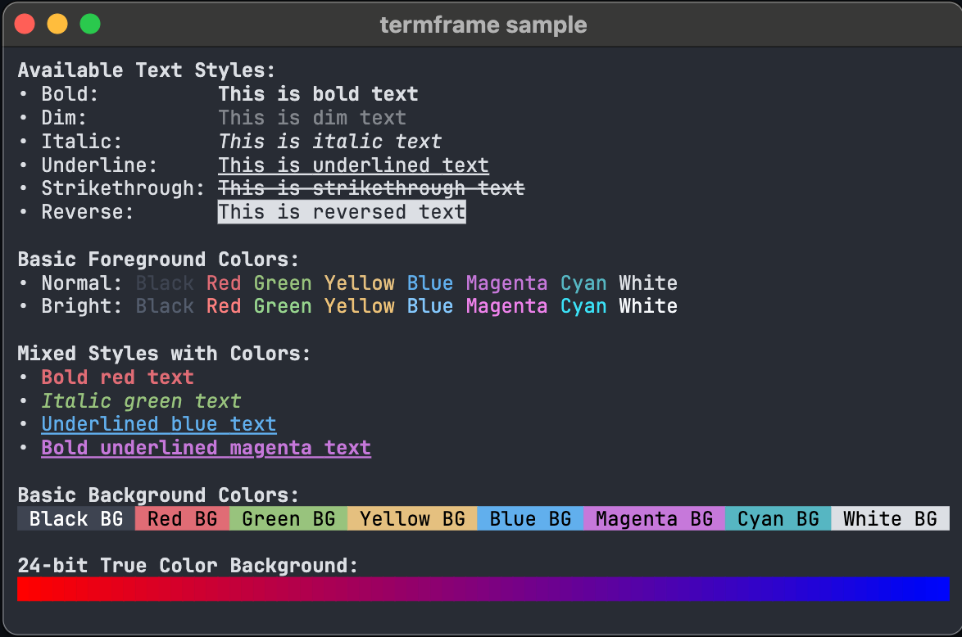Click the 'Basic Foreground Colors:' heading
The image size is (962, 637).
[158, 260]
